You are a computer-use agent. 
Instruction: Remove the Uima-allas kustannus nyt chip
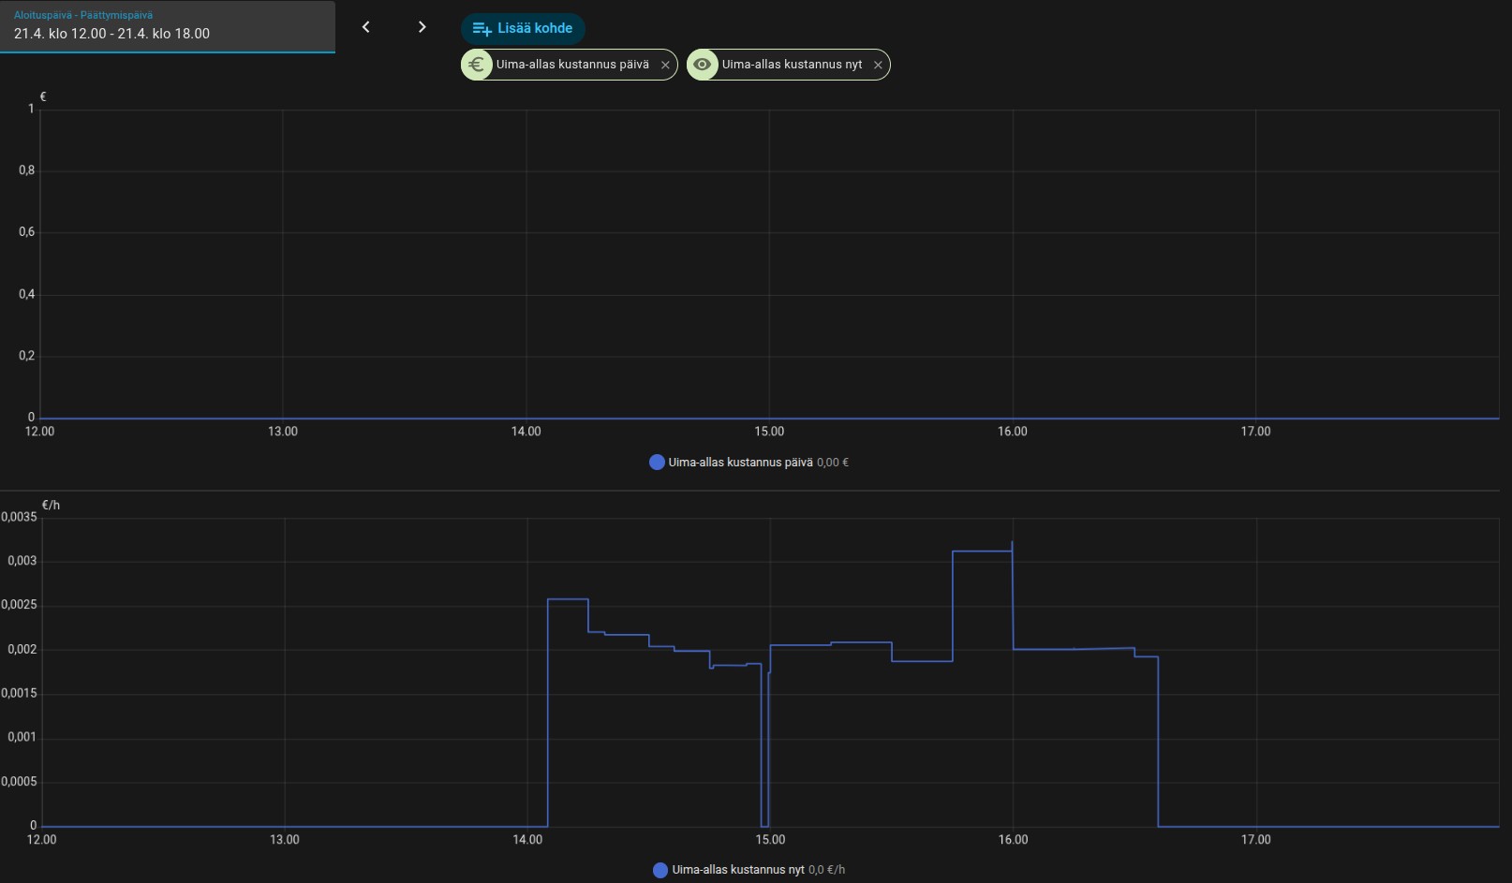[878, 66]
